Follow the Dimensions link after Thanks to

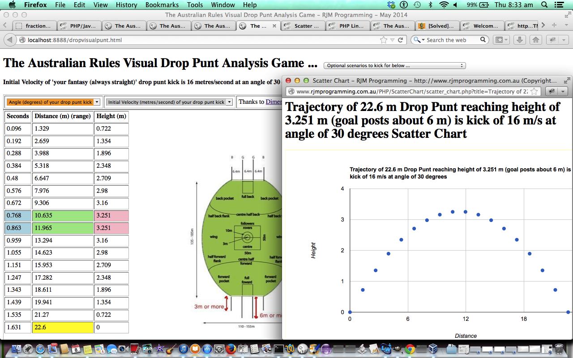pyautogui.click(x=274, y=102)
